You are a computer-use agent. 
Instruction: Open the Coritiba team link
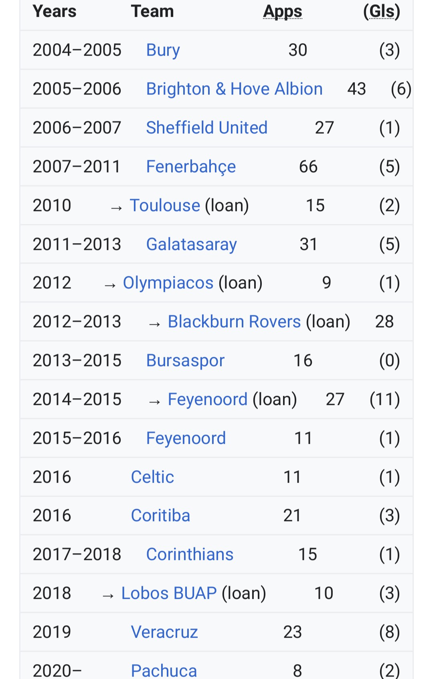click(160, 516)
